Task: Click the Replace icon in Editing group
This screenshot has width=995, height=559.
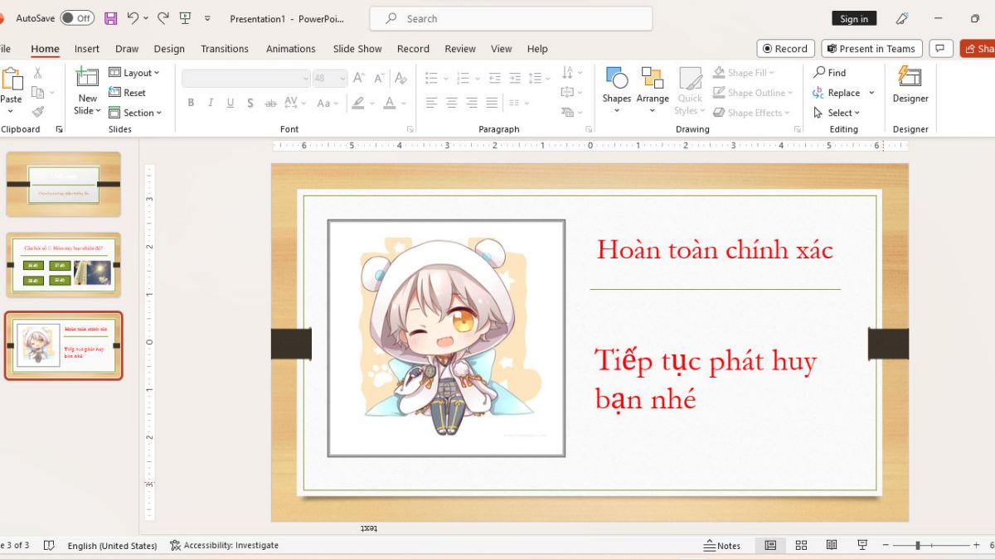Action: click(839, 92)
